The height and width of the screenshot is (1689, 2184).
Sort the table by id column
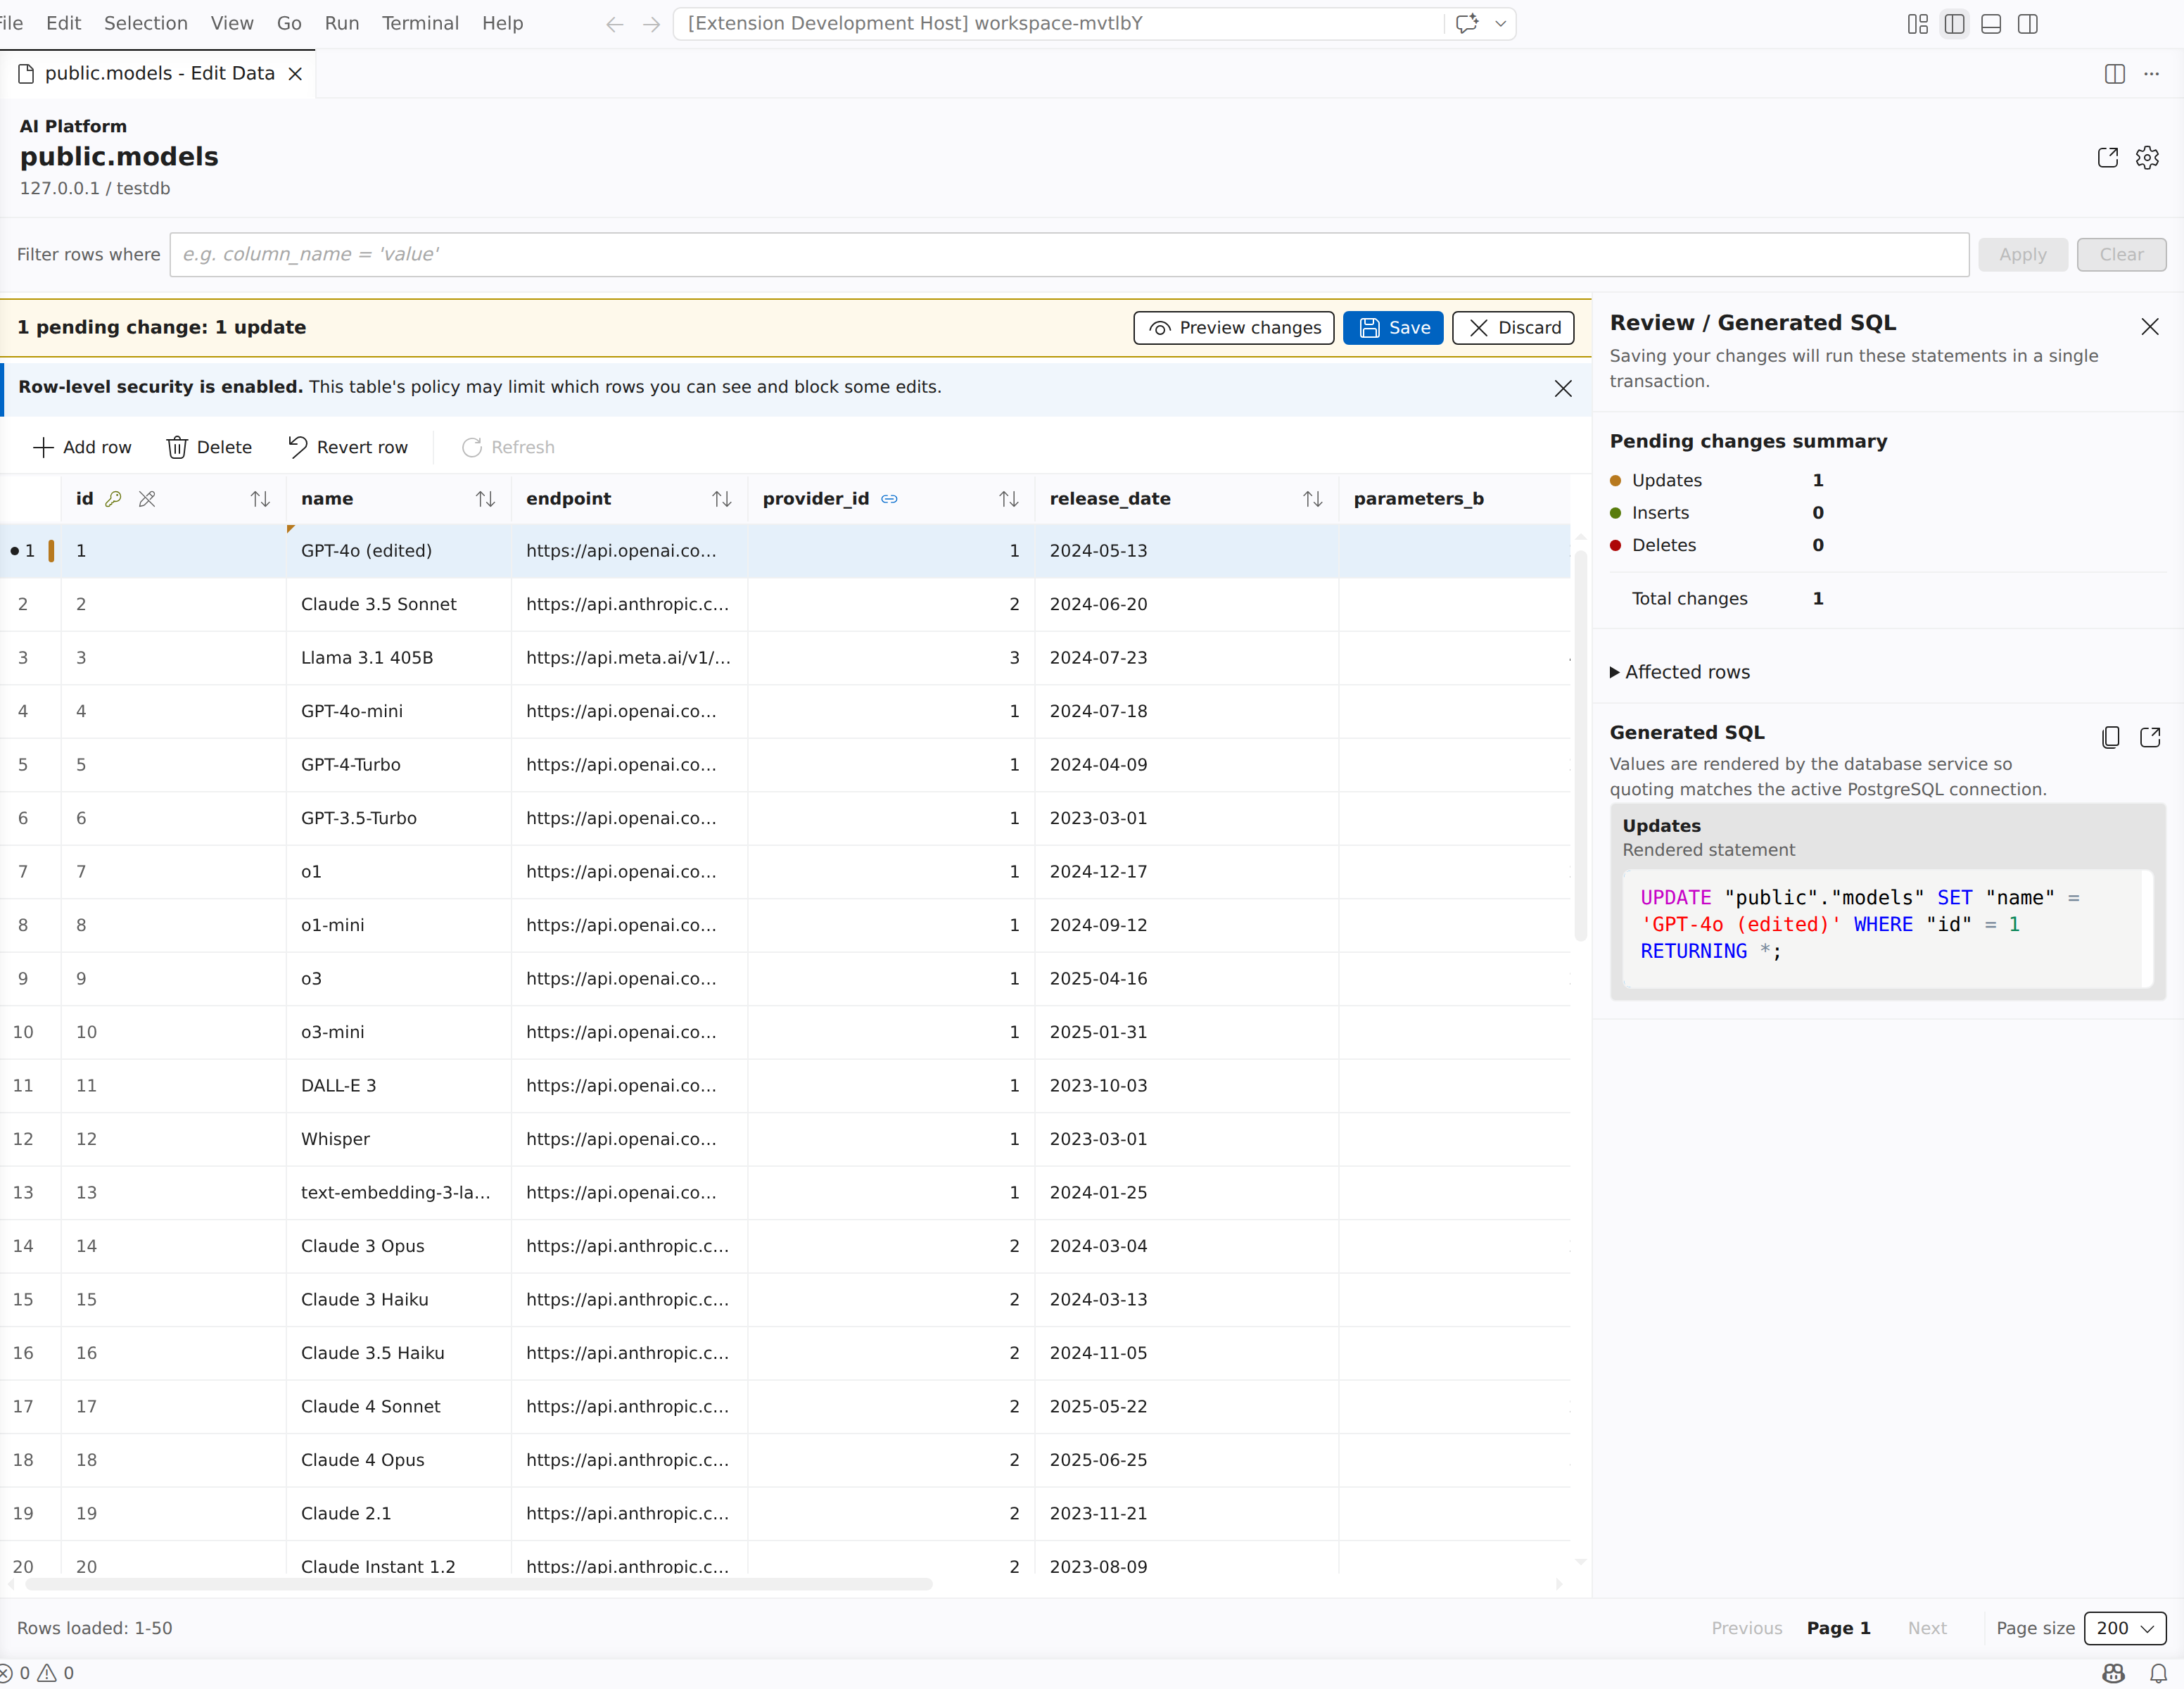tap(260, 499)
